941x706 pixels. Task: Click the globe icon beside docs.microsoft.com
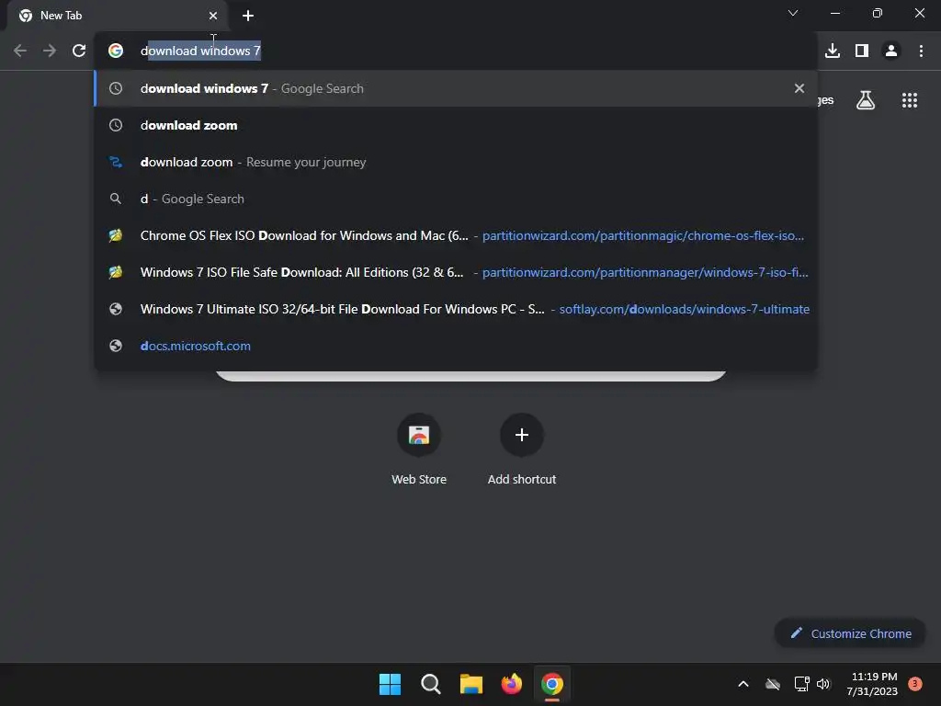[x=116, y=346]
